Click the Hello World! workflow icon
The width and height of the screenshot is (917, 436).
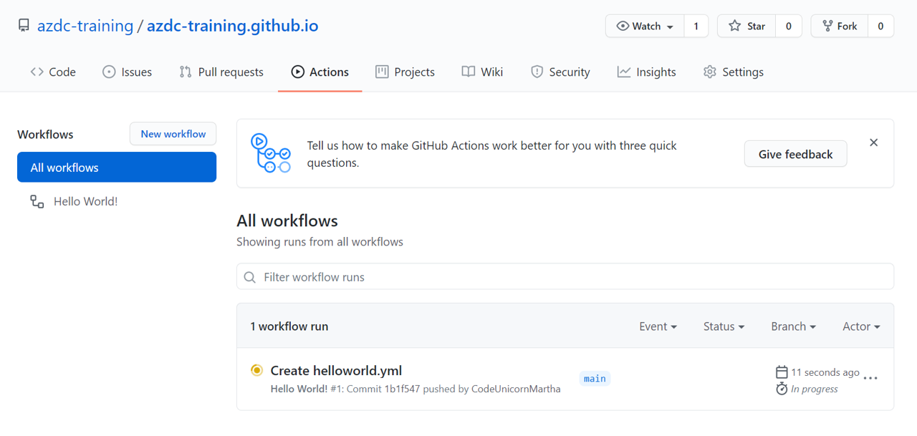tap(37, 201)
